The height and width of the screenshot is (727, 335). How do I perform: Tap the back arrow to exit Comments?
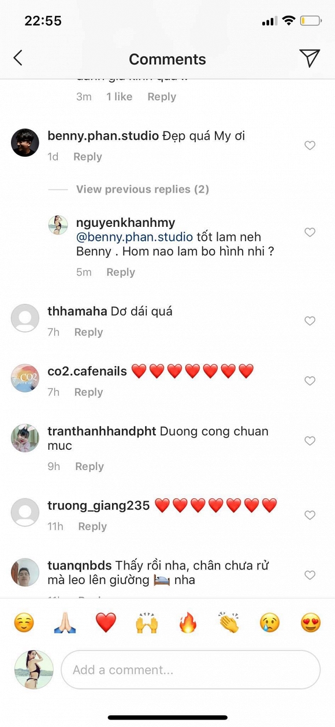coord(18,58)
